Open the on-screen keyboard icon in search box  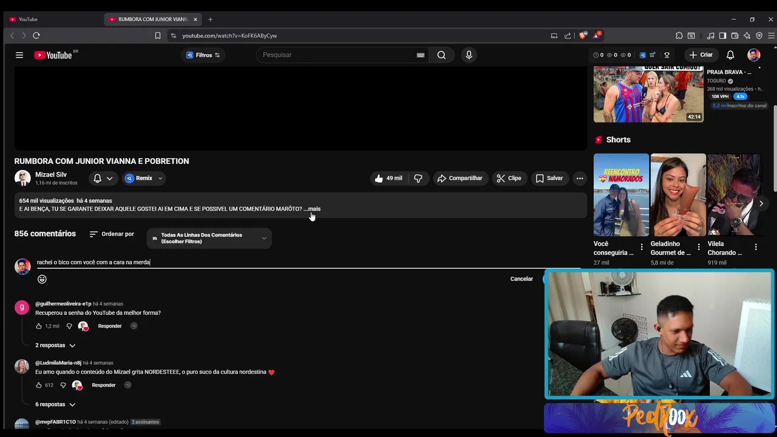(420, 55)
